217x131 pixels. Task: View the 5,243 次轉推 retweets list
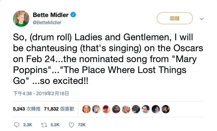(27, 109)
